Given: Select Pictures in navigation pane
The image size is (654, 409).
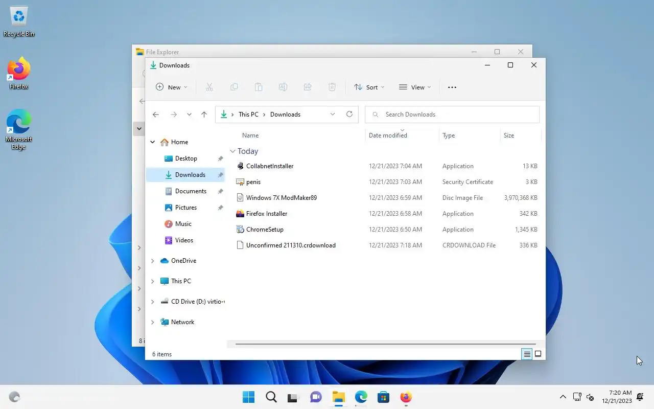Looking at the screenshot, I should (185, 208).
